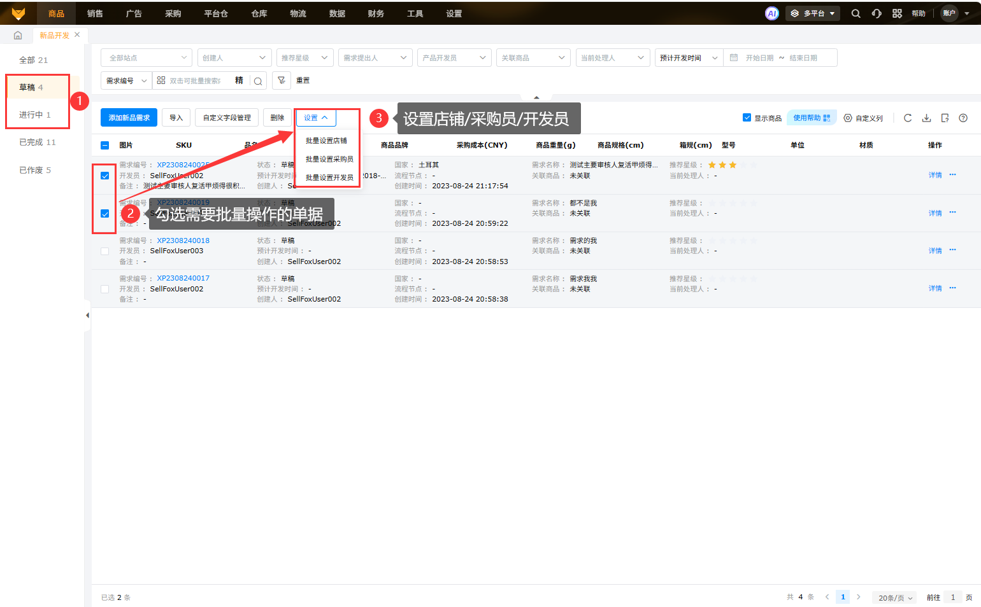The width and height of the screenshot is (981, 607).
Task: Check the row for XP2308240018
Action: (x=105, y=251)
